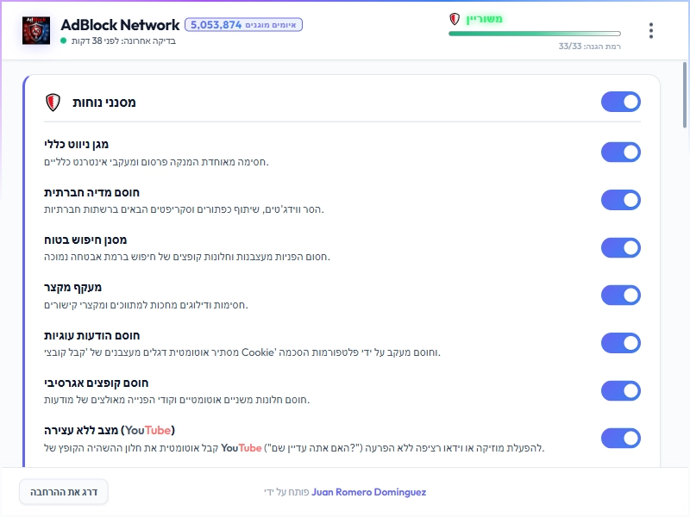Click the AdBlock Network title text
Viewport: 690px width, 517px height.
point(120,25)
